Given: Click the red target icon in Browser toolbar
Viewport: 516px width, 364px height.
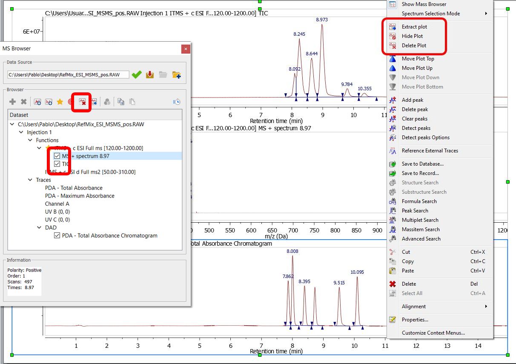Looking at the screenshot, I should pyautogui.click(x=71, y=102).
